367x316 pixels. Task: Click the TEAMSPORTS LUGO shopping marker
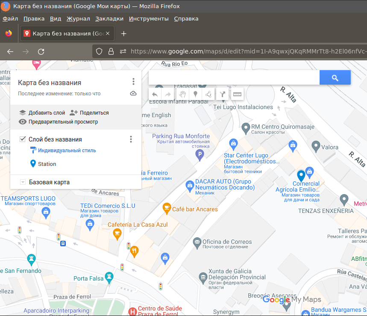pos(46,213)
